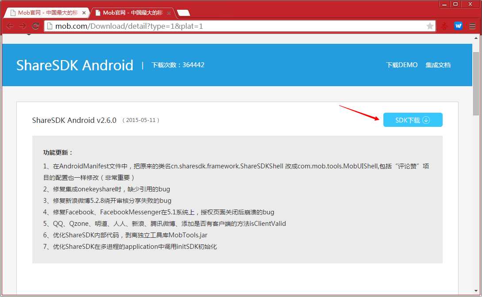Open the 集成文档 link
The image size is (482, 297).
point(438,65)
